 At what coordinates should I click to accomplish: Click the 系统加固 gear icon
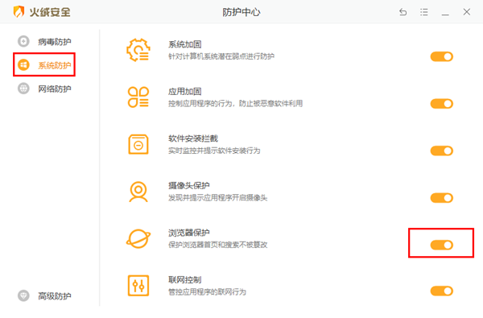[138, 50]
